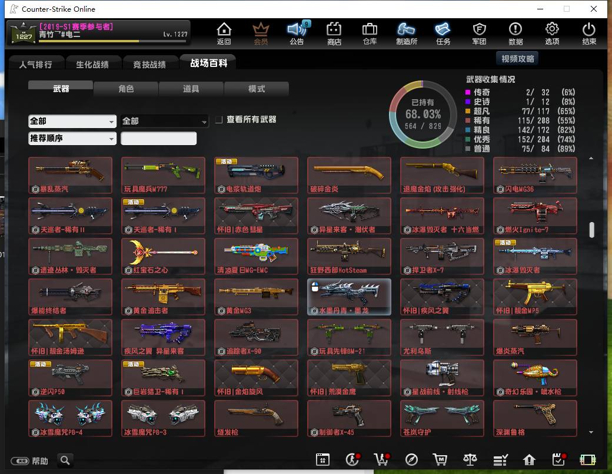Open the scales icon in bottom bar
The width and height of the screenshot is (612, 474).
click(x=470, y=460)
